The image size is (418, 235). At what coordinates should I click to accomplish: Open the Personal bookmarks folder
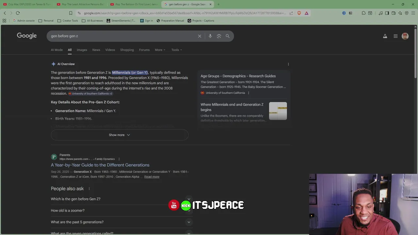pyautogui.click(x=46, y=21)
